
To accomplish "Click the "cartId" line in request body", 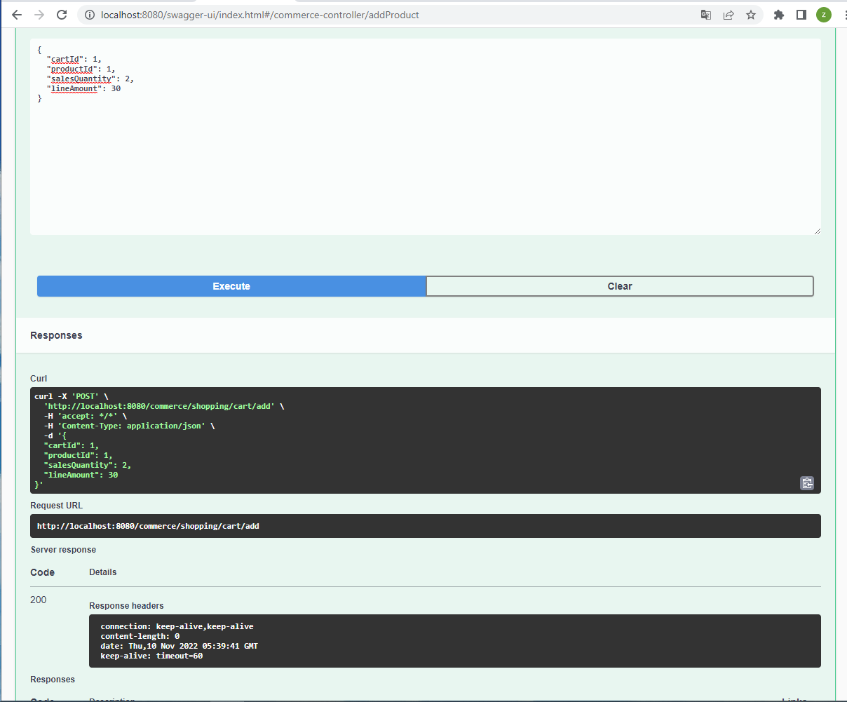I will point(74,59).
